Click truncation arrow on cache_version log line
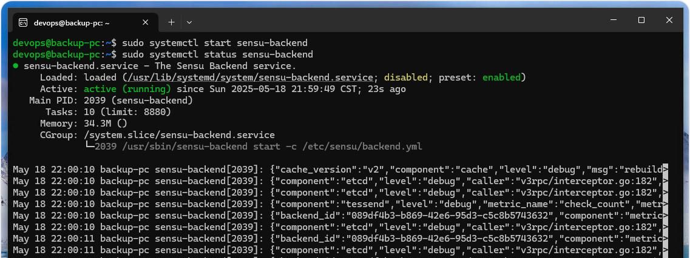Viewport: 690px width, 258px height. pos(665,170)
